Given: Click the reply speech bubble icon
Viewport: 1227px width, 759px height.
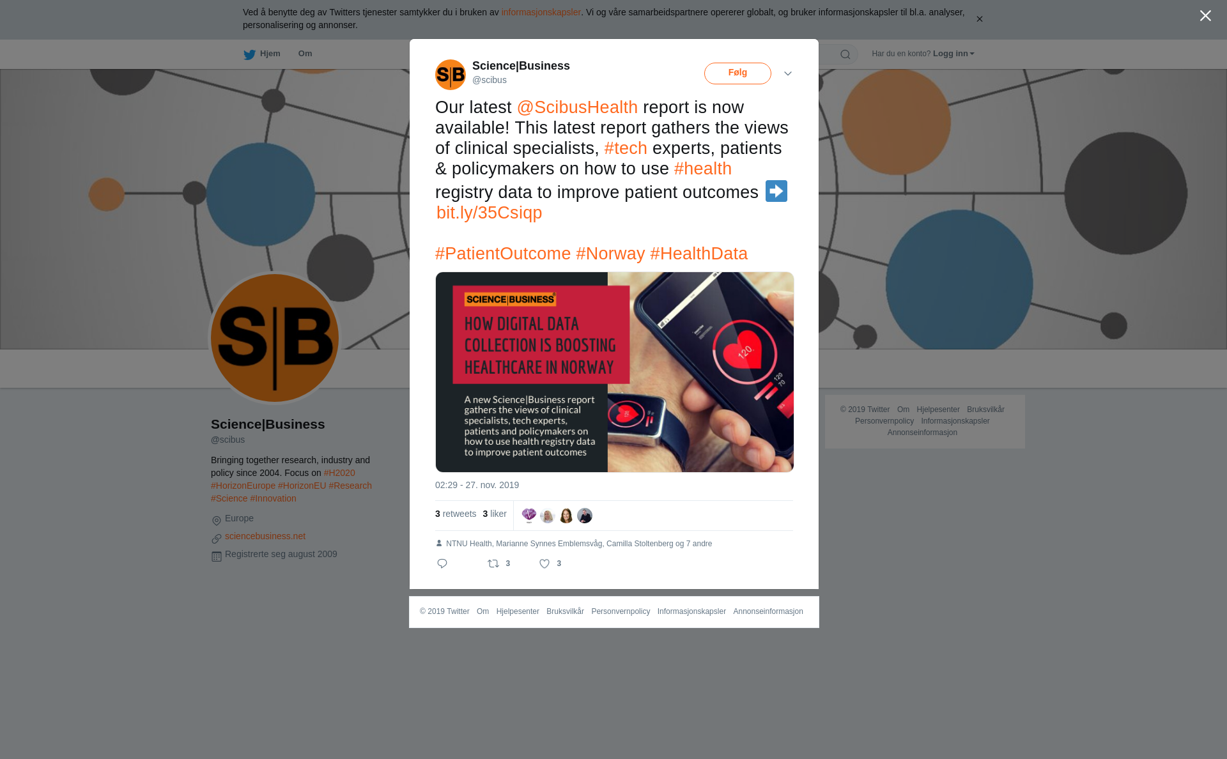Looking at the screenshot, I should point(442,563).
